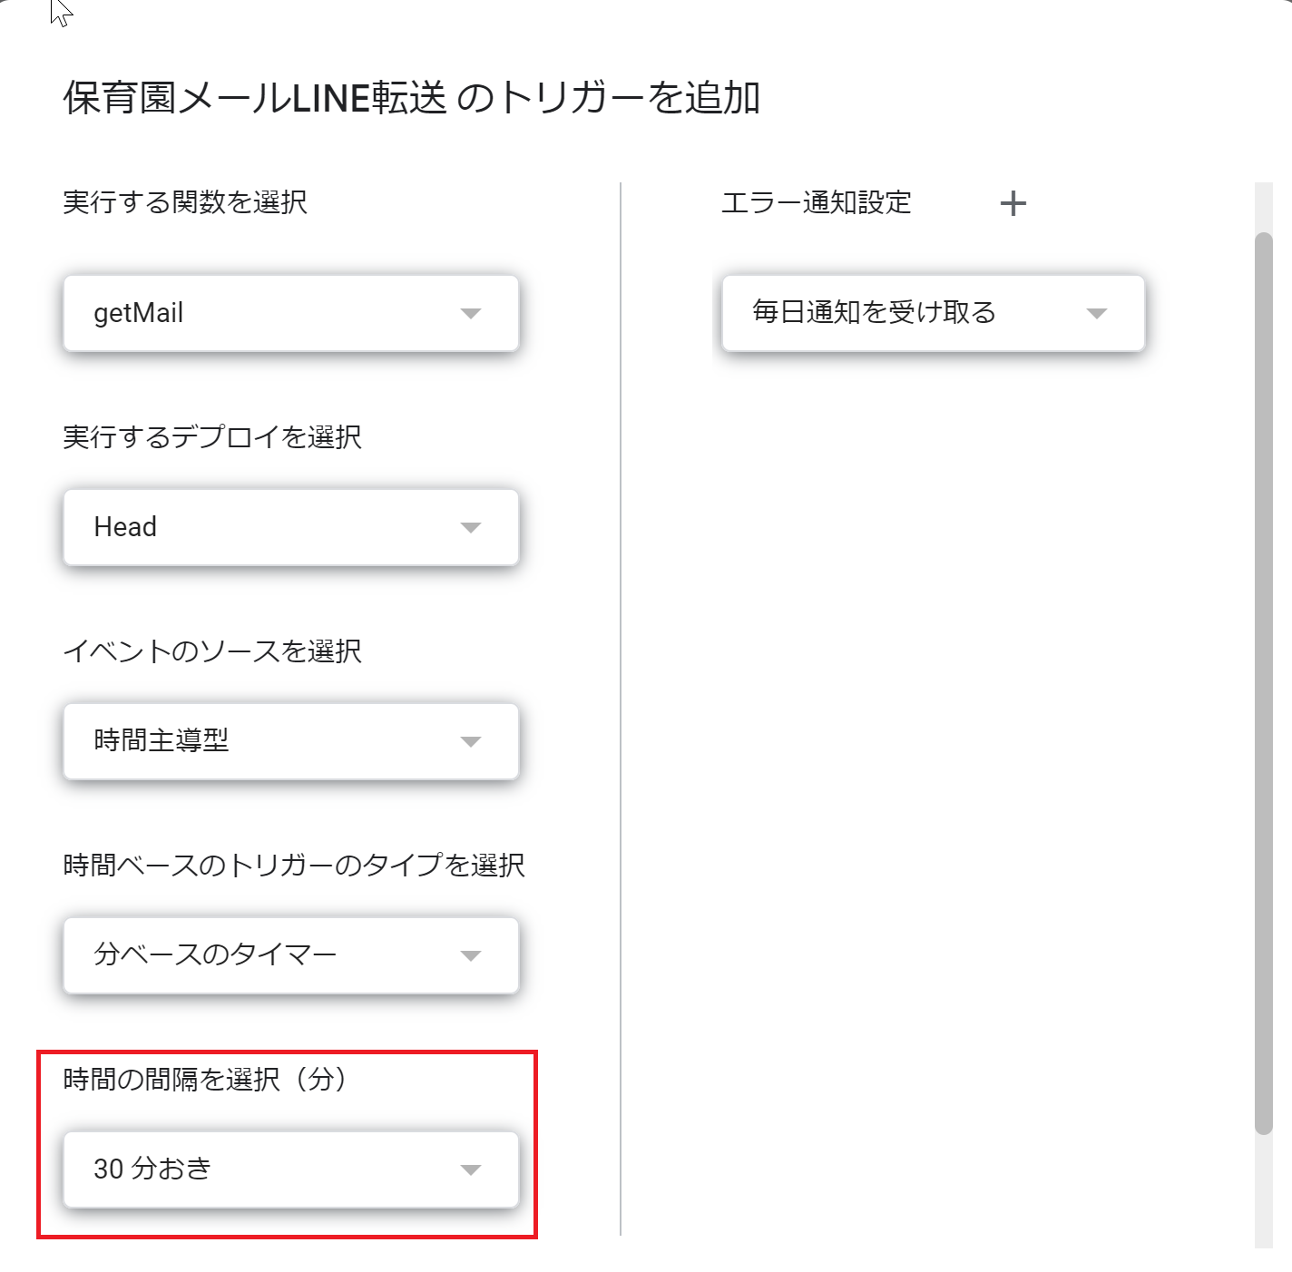This screenshot has height=1272, width=1292.
Task: Open the deployment dropdown showing Head
Action: pos(290,527)
